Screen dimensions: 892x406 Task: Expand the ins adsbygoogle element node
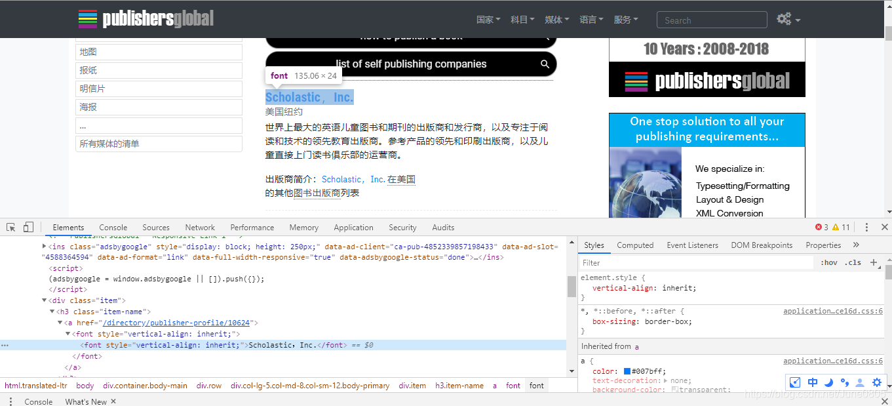click(x=45, y=247)
